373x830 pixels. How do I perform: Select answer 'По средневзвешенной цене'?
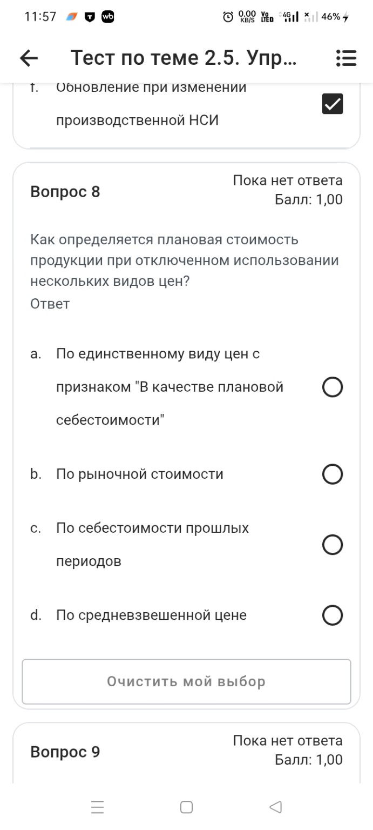pos(333,614)
